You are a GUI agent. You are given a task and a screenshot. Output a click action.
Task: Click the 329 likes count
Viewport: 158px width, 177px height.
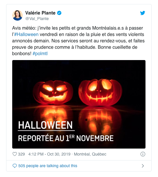click(22, 154)
